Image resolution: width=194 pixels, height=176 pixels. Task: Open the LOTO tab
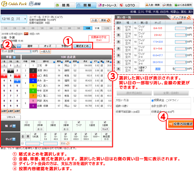pyautogui.click(x=129, y=5)
